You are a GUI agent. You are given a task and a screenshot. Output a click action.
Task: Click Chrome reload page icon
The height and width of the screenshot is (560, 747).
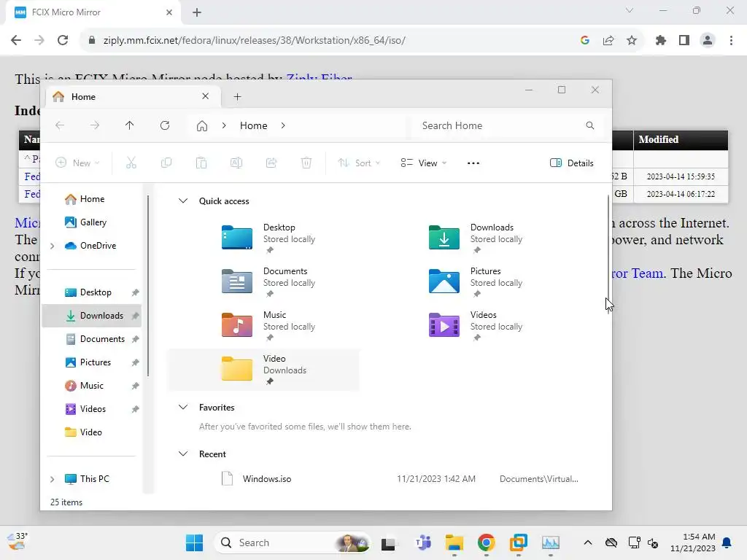click(x=63, y=40)
